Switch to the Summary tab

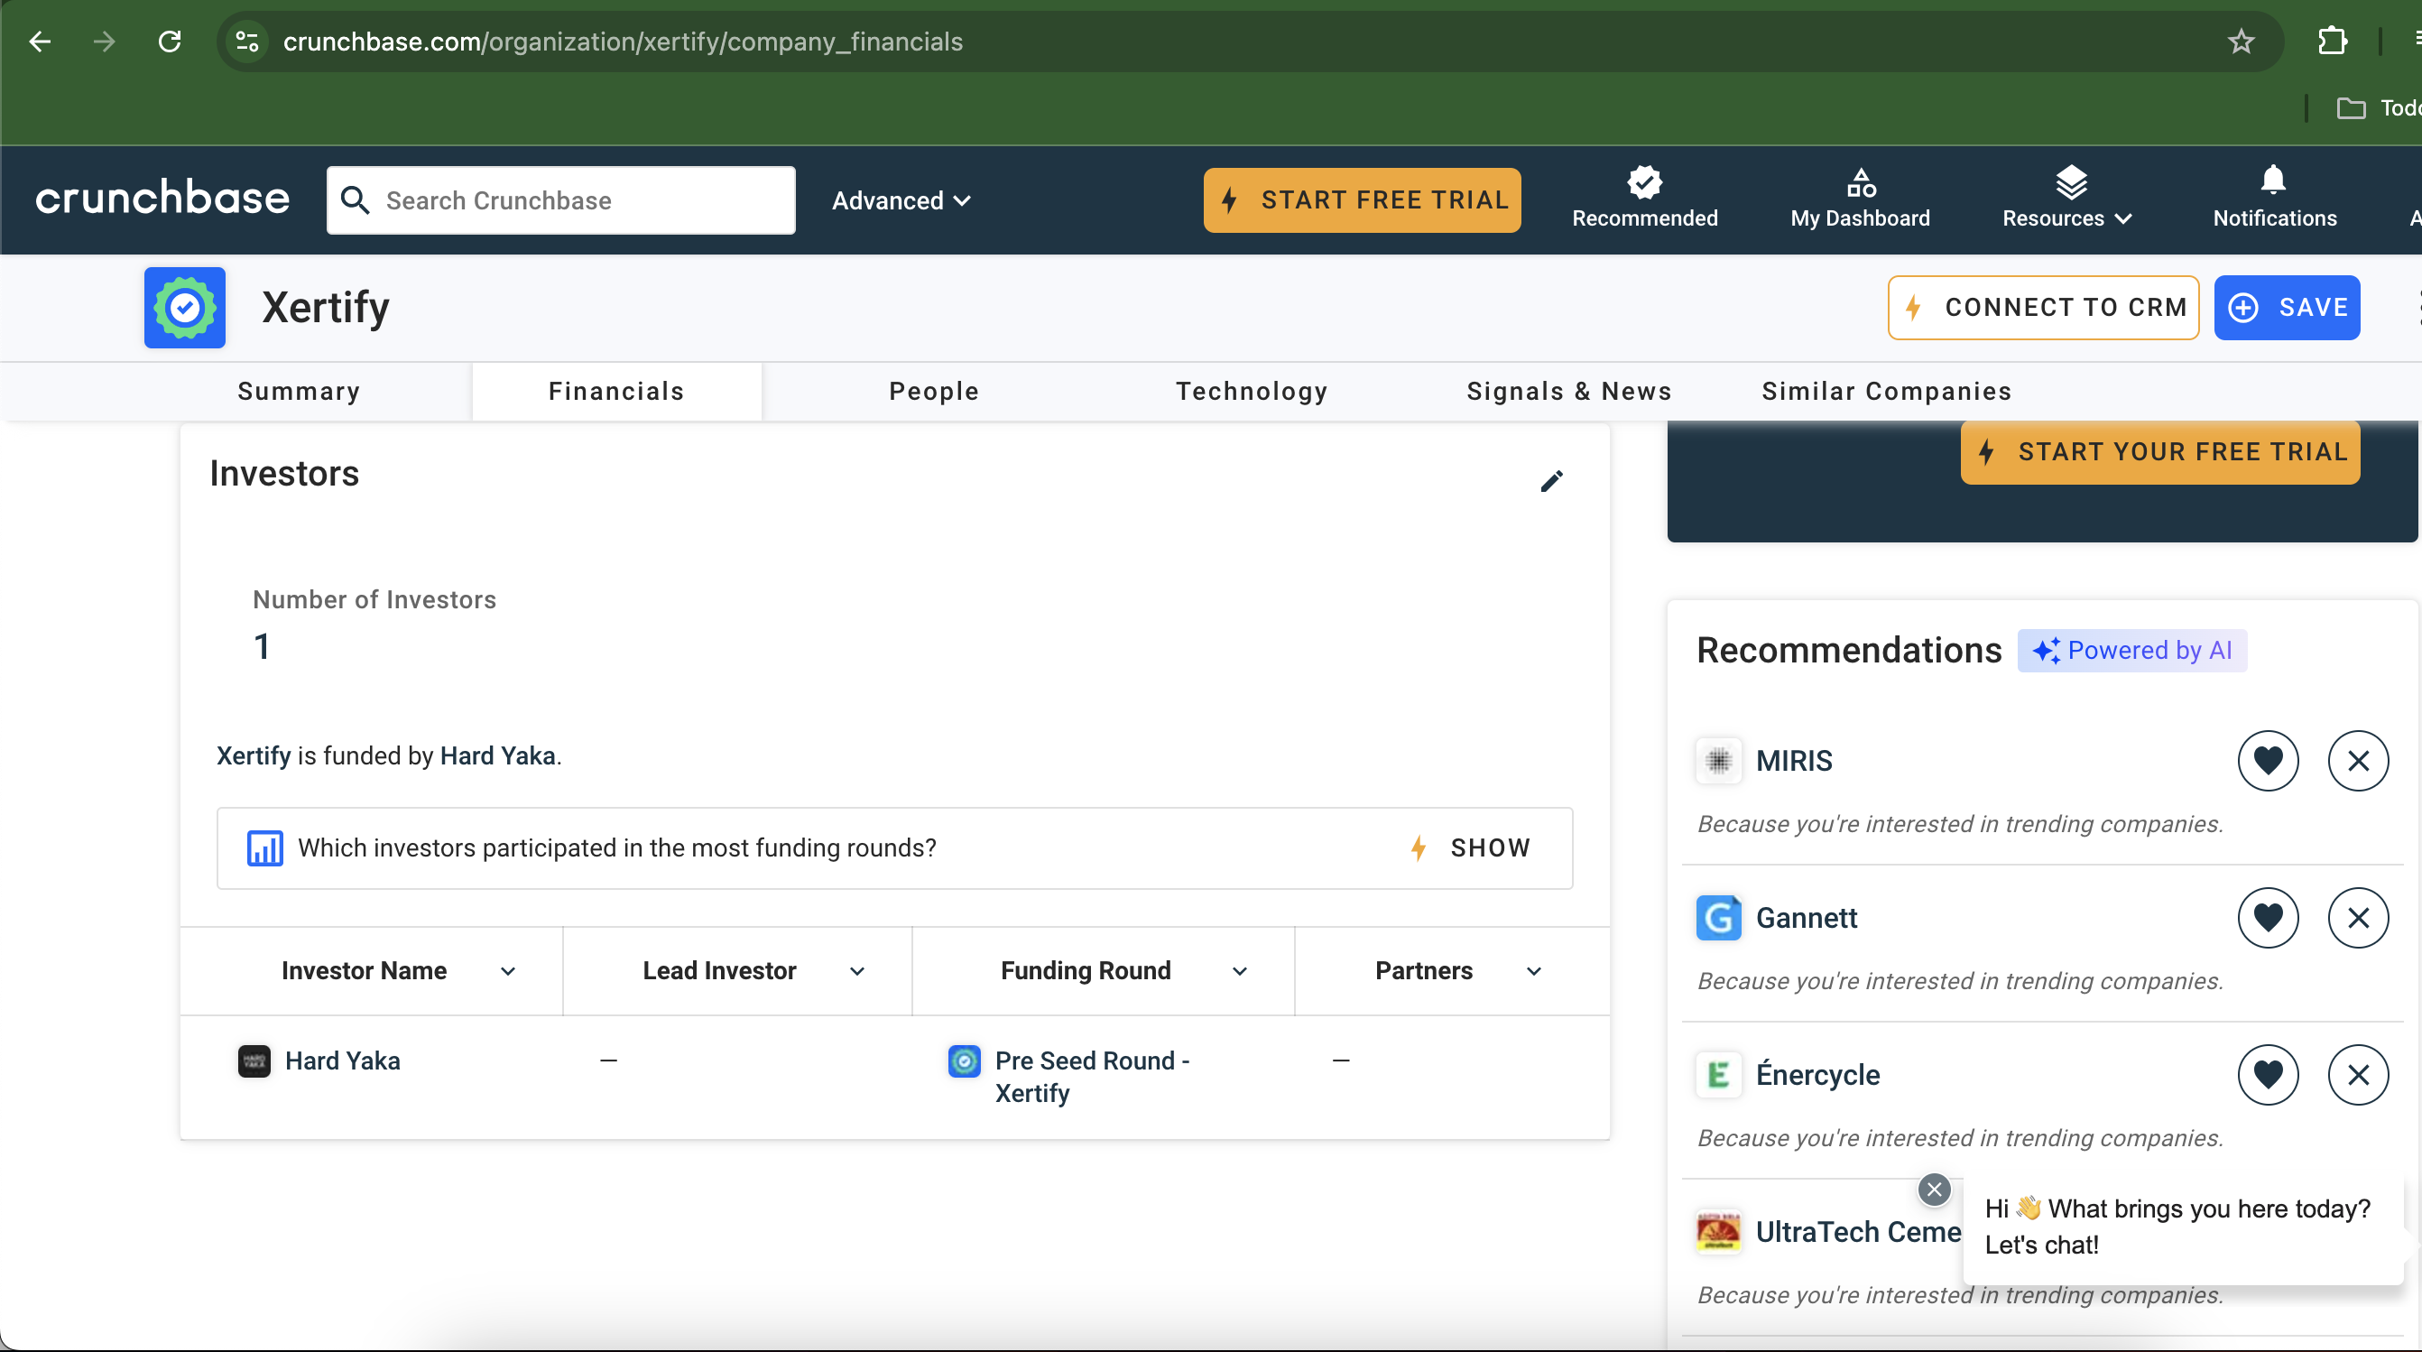point(299,391)
